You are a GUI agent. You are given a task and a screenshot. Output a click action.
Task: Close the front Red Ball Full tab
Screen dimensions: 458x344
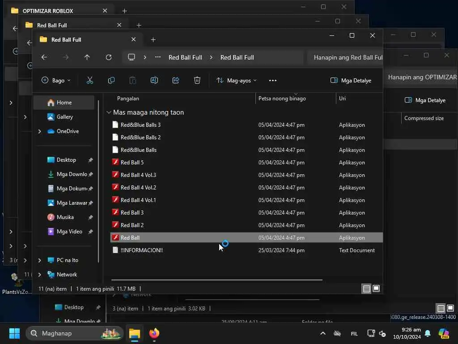coord(133,39)
